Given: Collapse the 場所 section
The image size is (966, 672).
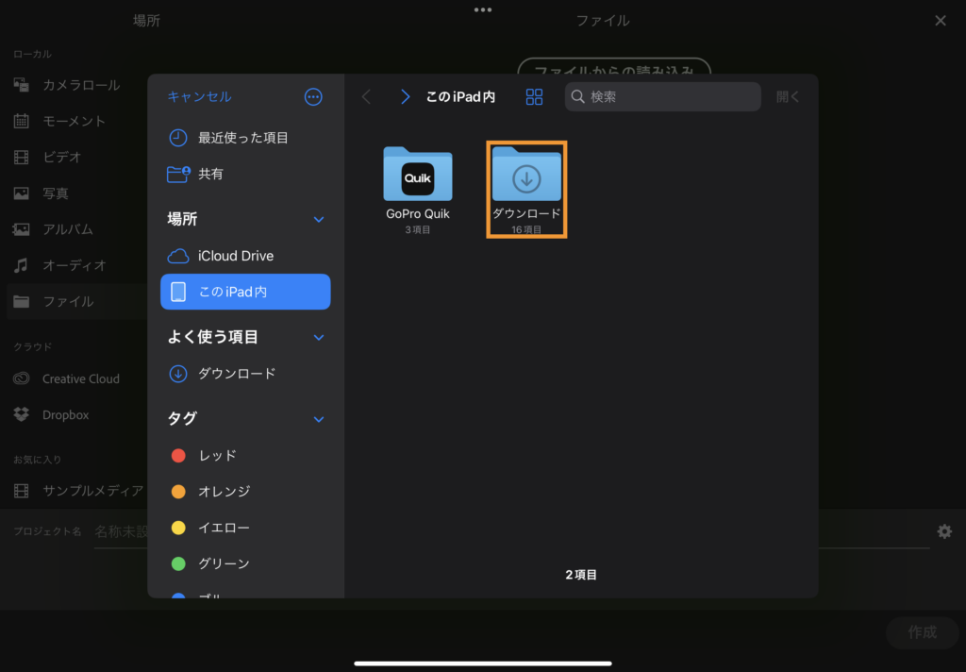Looking at the screenshot, I should click(318, 219).
